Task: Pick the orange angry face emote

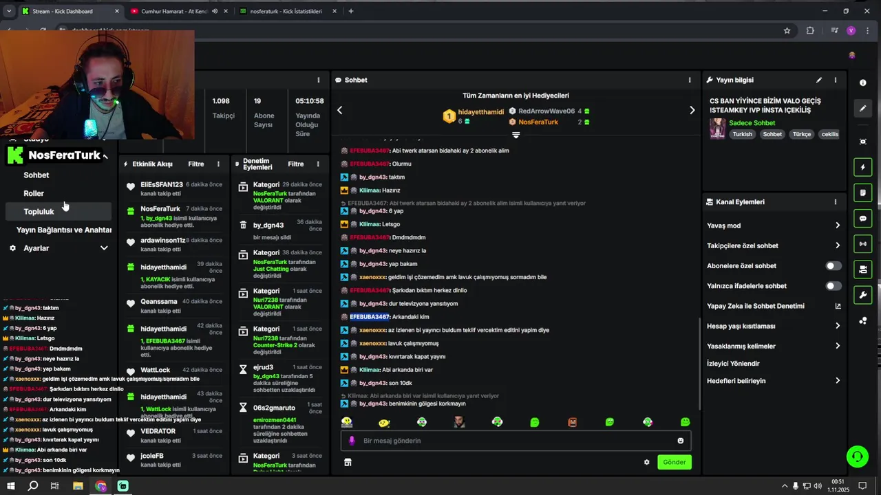Action: [572, 422]
